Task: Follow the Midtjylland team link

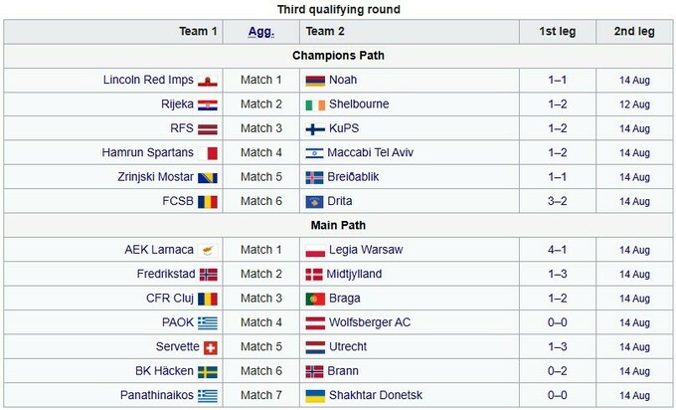Action: click(355, 274)
